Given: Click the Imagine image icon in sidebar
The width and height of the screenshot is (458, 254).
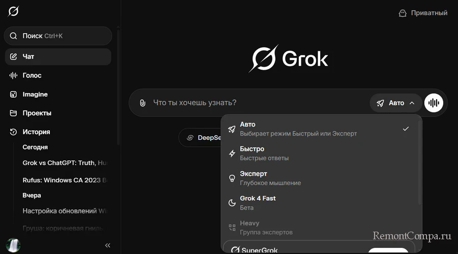Looking at the screenshot, I should tap(14, 94).
